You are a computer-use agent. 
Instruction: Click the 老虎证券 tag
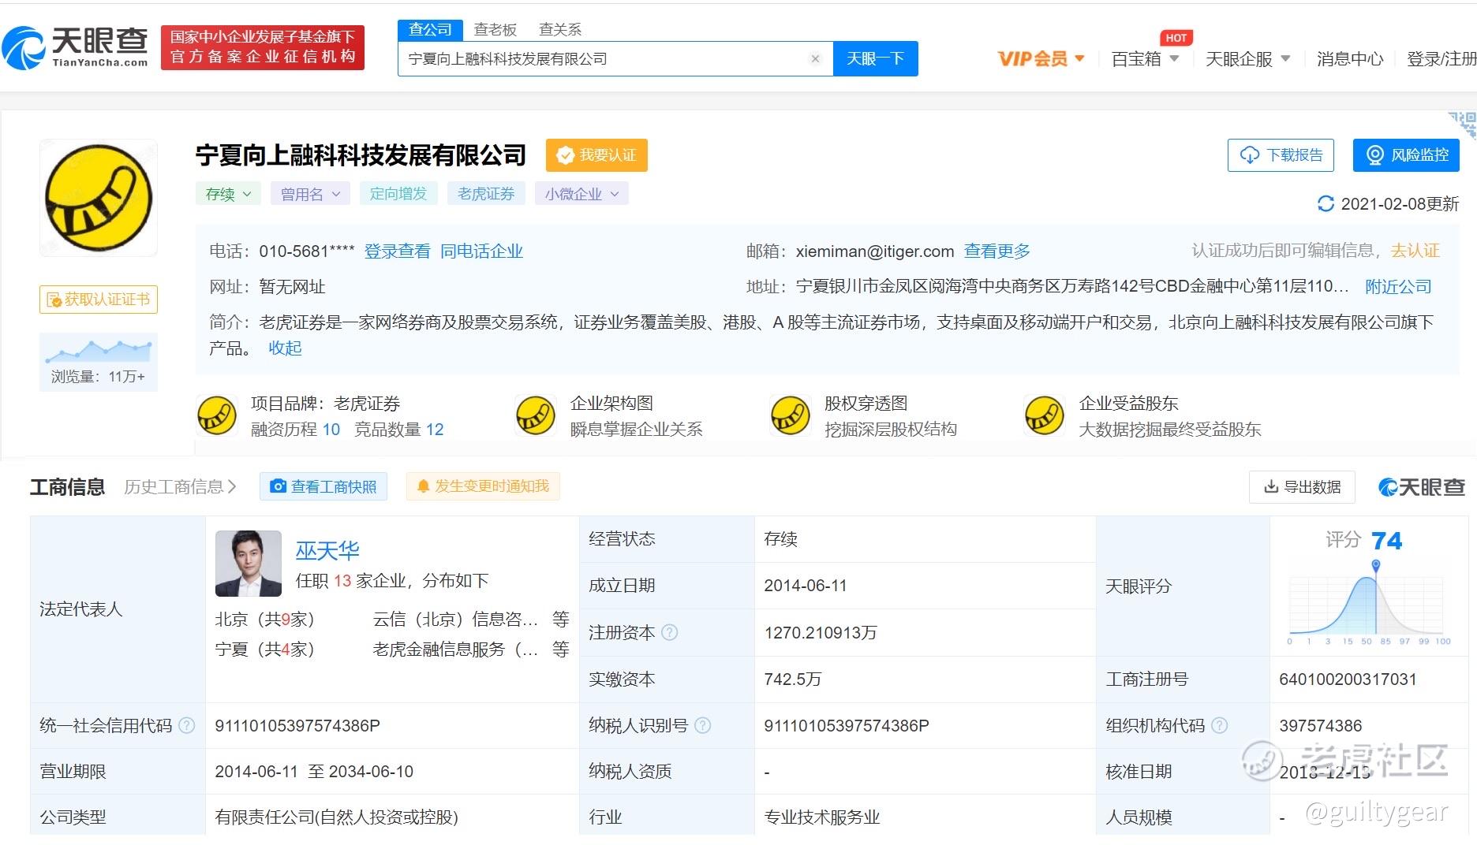click(x=486, y=194)
